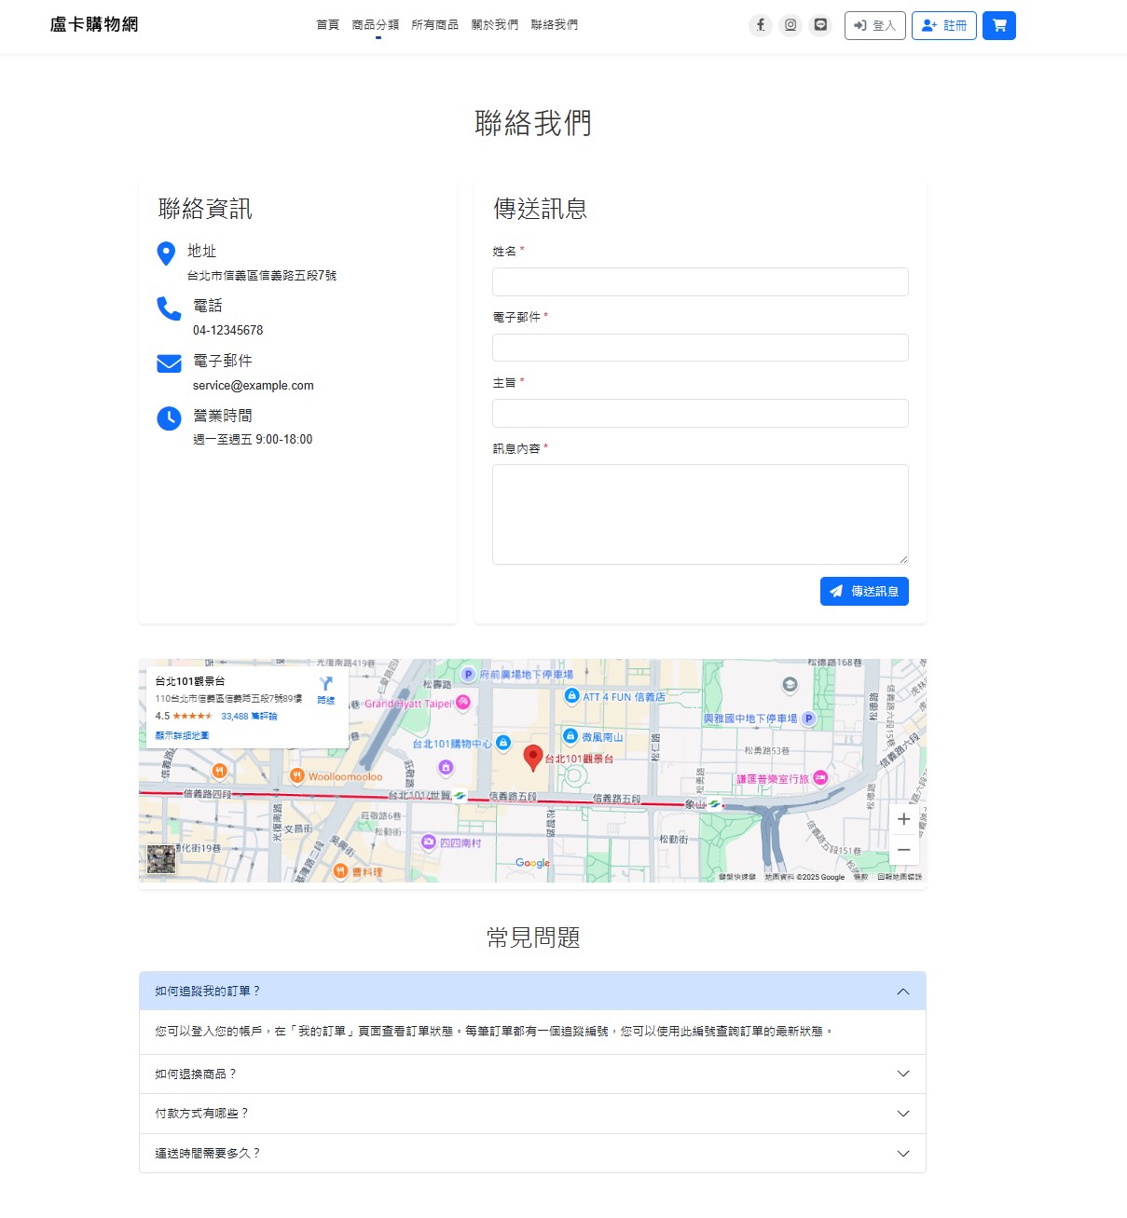Click the phone icon beside 電話
Image resolution: width=1127 pixels, height=1218 pixels.
pyautogui.click(x=168, y=308)
